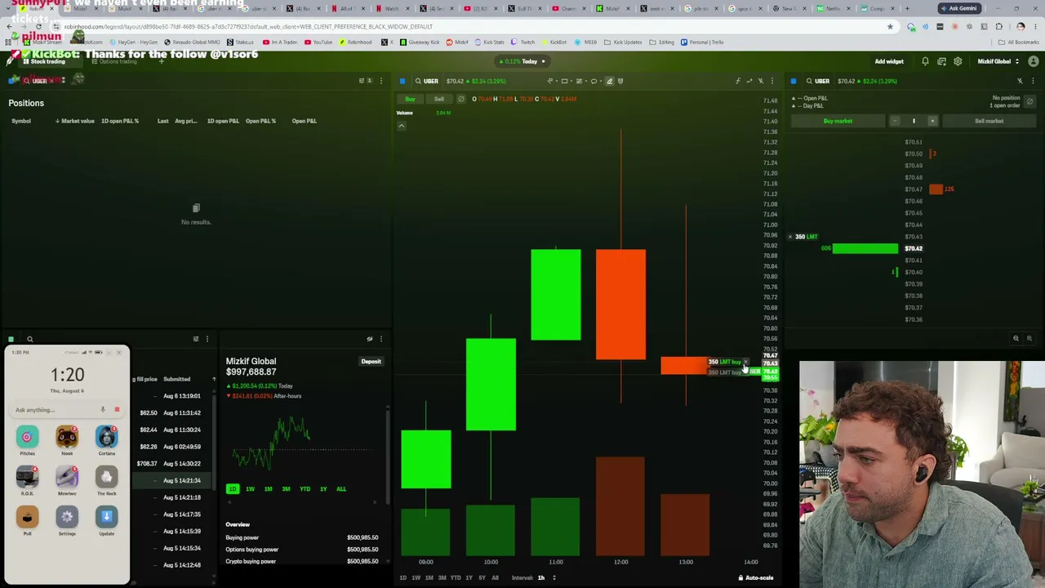Open the indicators function icon on chart
1045x588 pixels.
pyautogui.click(x=738, y=81)
